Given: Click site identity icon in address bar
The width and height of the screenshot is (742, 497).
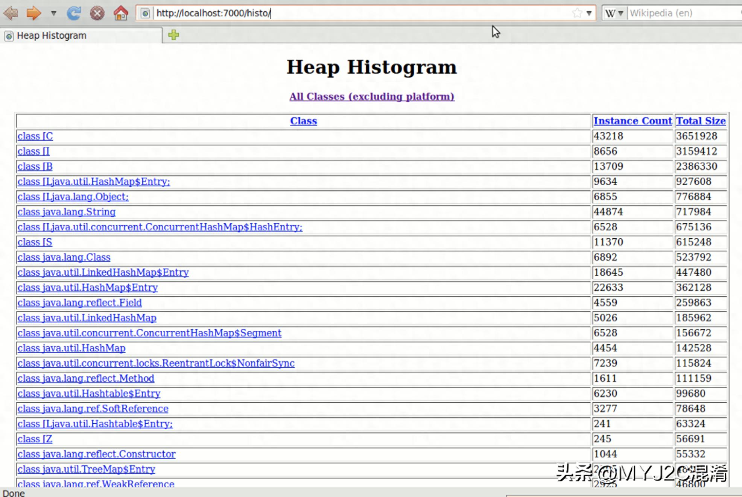Looking at the screenshot, I should 145,13.
